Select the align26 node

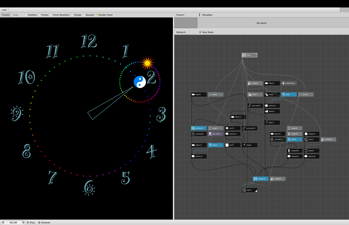[x=250, y=145]
